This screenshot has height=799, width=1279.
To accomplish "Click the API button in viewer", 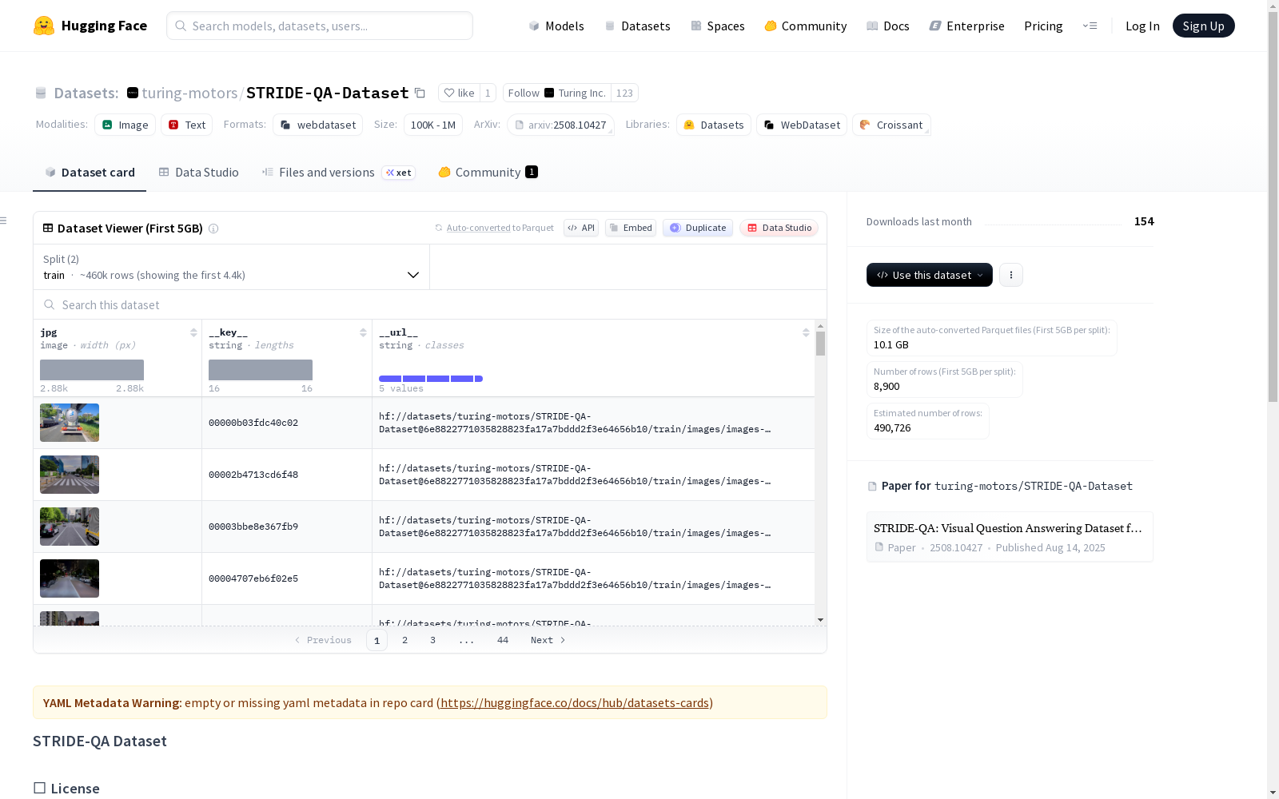I will pyautogui.click(x=581, y=228).
